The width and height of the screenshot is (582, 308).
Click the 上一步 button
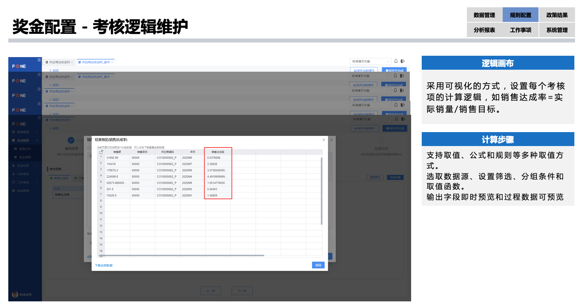pyautogui.click(x=211, y=291)
